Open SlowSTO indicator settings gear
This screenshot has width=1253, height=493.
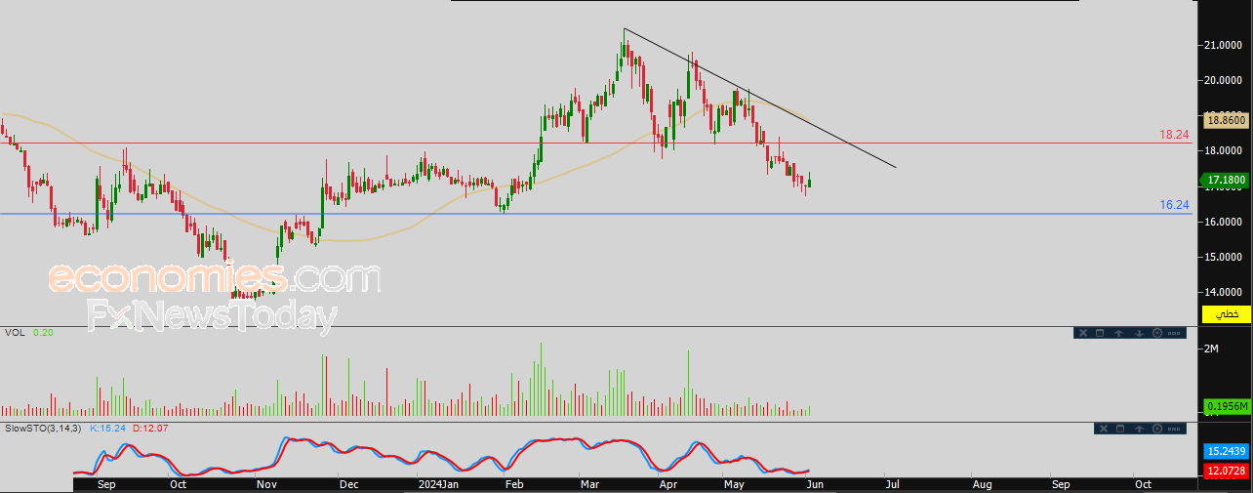tap(1157, 429)
